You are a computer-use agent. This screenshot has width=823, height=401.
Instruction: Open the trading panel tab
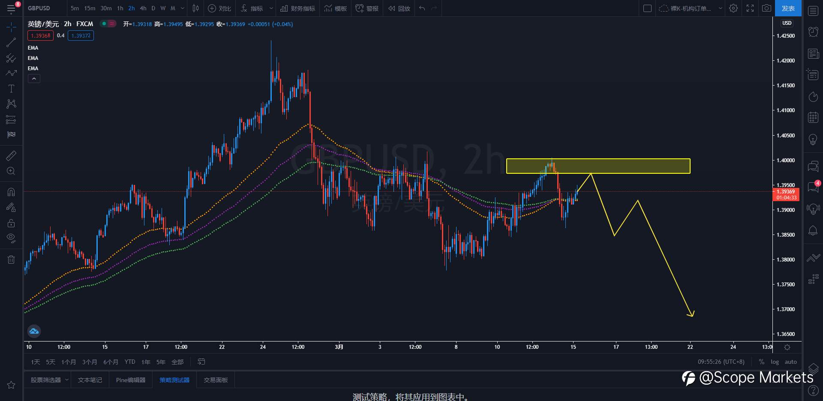point(216,380)
